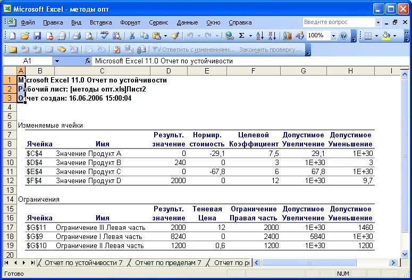Send by email with the envelope icon
This screenshot has width=412, height=280.
coord(62,36)
